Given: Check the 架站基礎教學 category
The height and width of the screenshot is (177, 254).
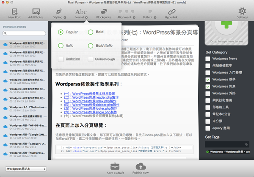Looking at the screenshot, I should point(208,66).
